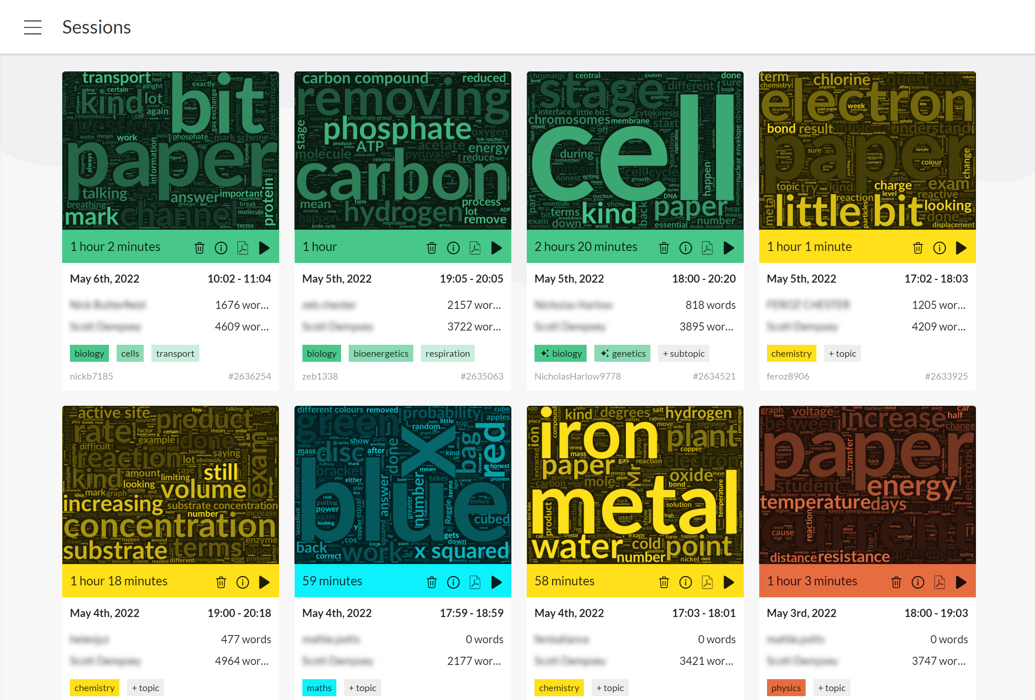The image size is (1035, 700).
Task: Open the blue word cloud thumbnail
Action: point(402,485)
